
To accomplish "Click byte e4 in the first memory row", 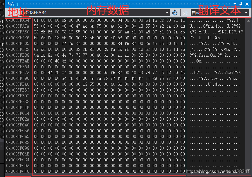I will pyautogui.click(x=148, y=20).
